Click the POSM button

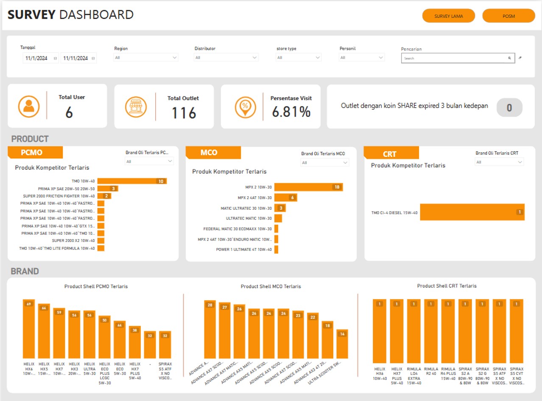pos(508,16)
